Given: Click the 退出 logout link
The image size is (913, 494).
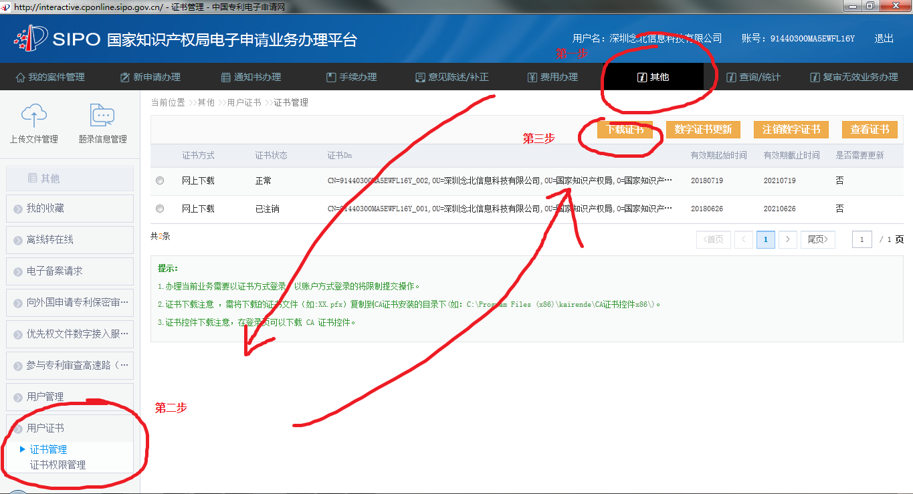Looking at the screenshot, I should pyautogui.click(x=884, y=39).
